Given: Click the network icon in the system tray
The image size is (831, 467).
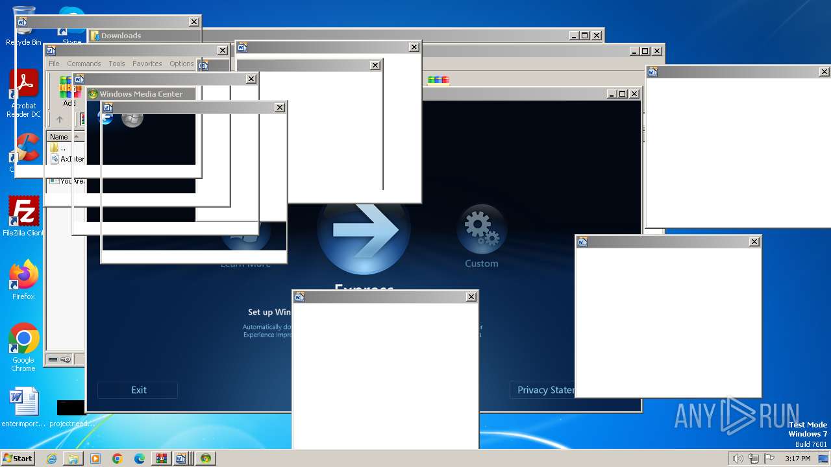Looking at the screenshot, I should pos(754,459).
